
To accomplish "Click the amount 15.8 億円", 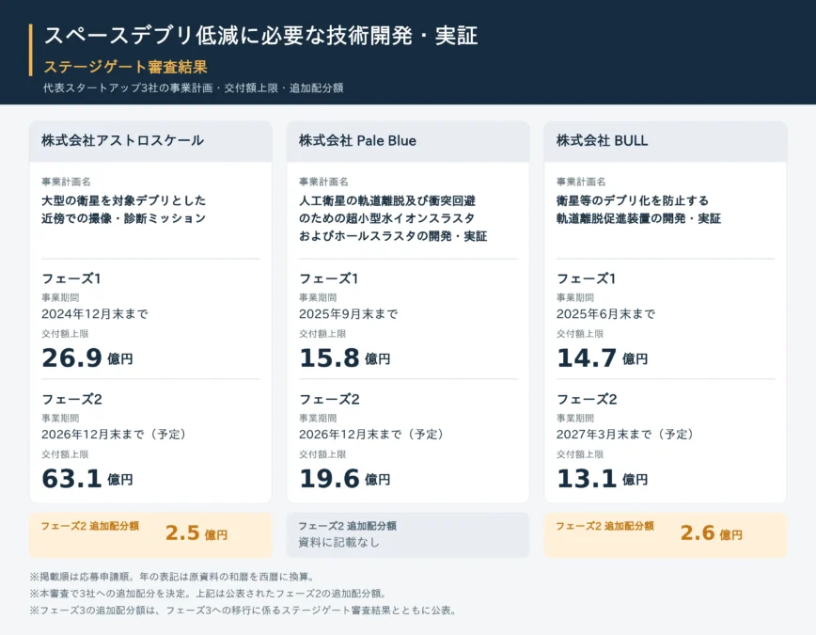I will coord(344,357).
